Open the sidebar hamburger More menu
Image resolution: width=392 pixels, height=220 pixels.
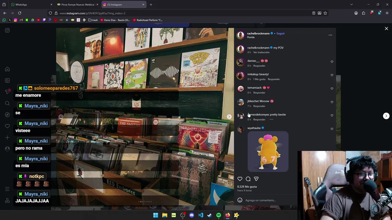point(7,189)
